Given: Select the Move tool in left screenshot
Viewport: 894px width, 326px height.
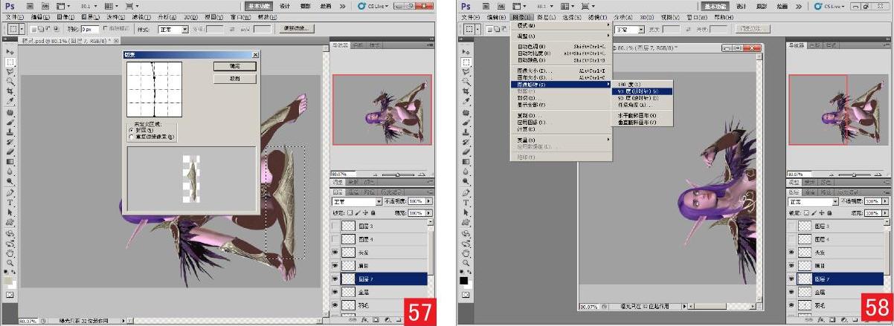Looking at the screenshot, I should tap(10, 52).
